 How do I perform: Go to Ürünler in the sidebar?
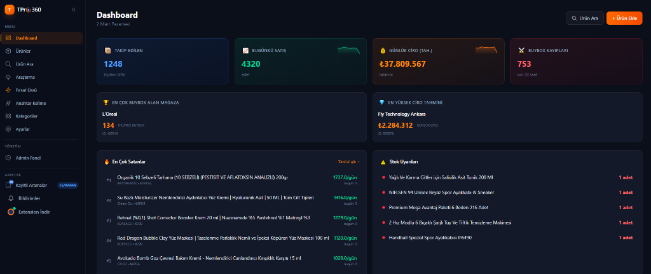coord(41,51)
